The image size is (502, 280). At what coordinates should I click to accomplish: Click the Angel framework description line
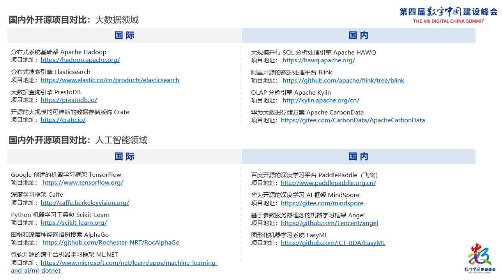pyautogui.click(x=308, y=215)
